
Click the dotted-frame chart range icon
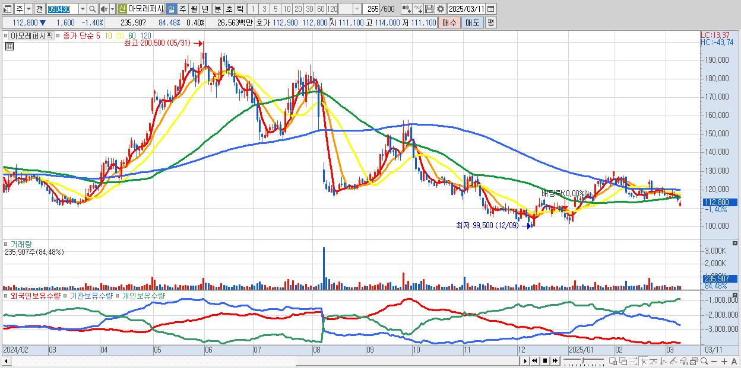click(633, 361)
